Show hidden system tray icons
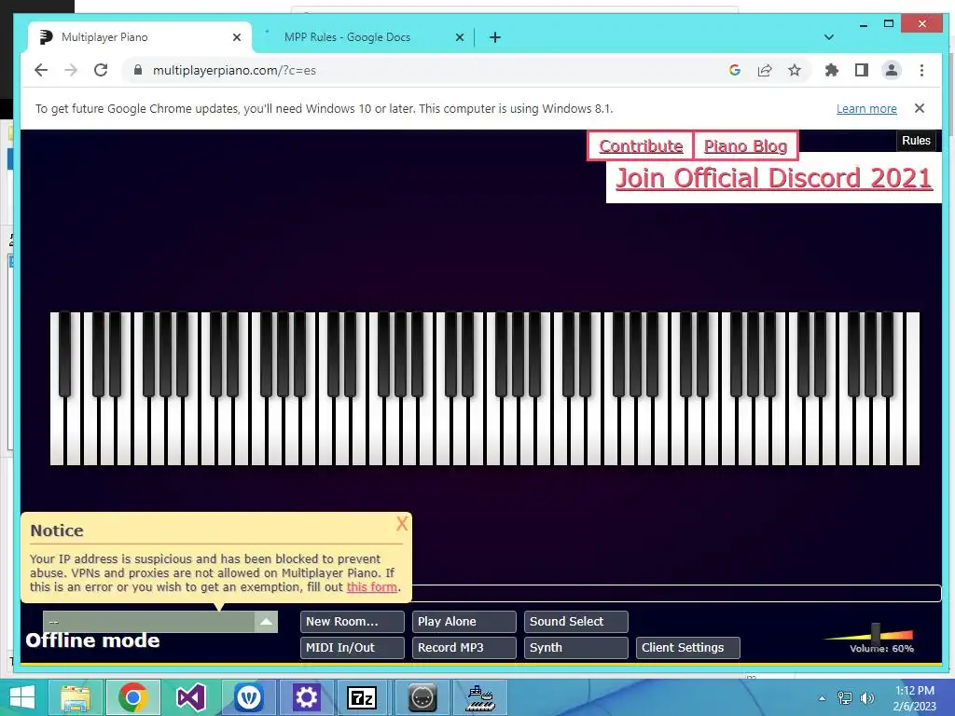The image size is (955, 716). click(823, 698)
